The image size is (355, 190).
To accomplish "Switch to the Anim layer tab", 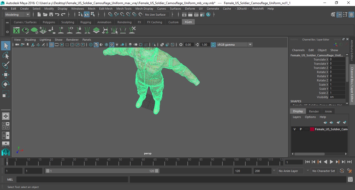I will pos(328,111).
